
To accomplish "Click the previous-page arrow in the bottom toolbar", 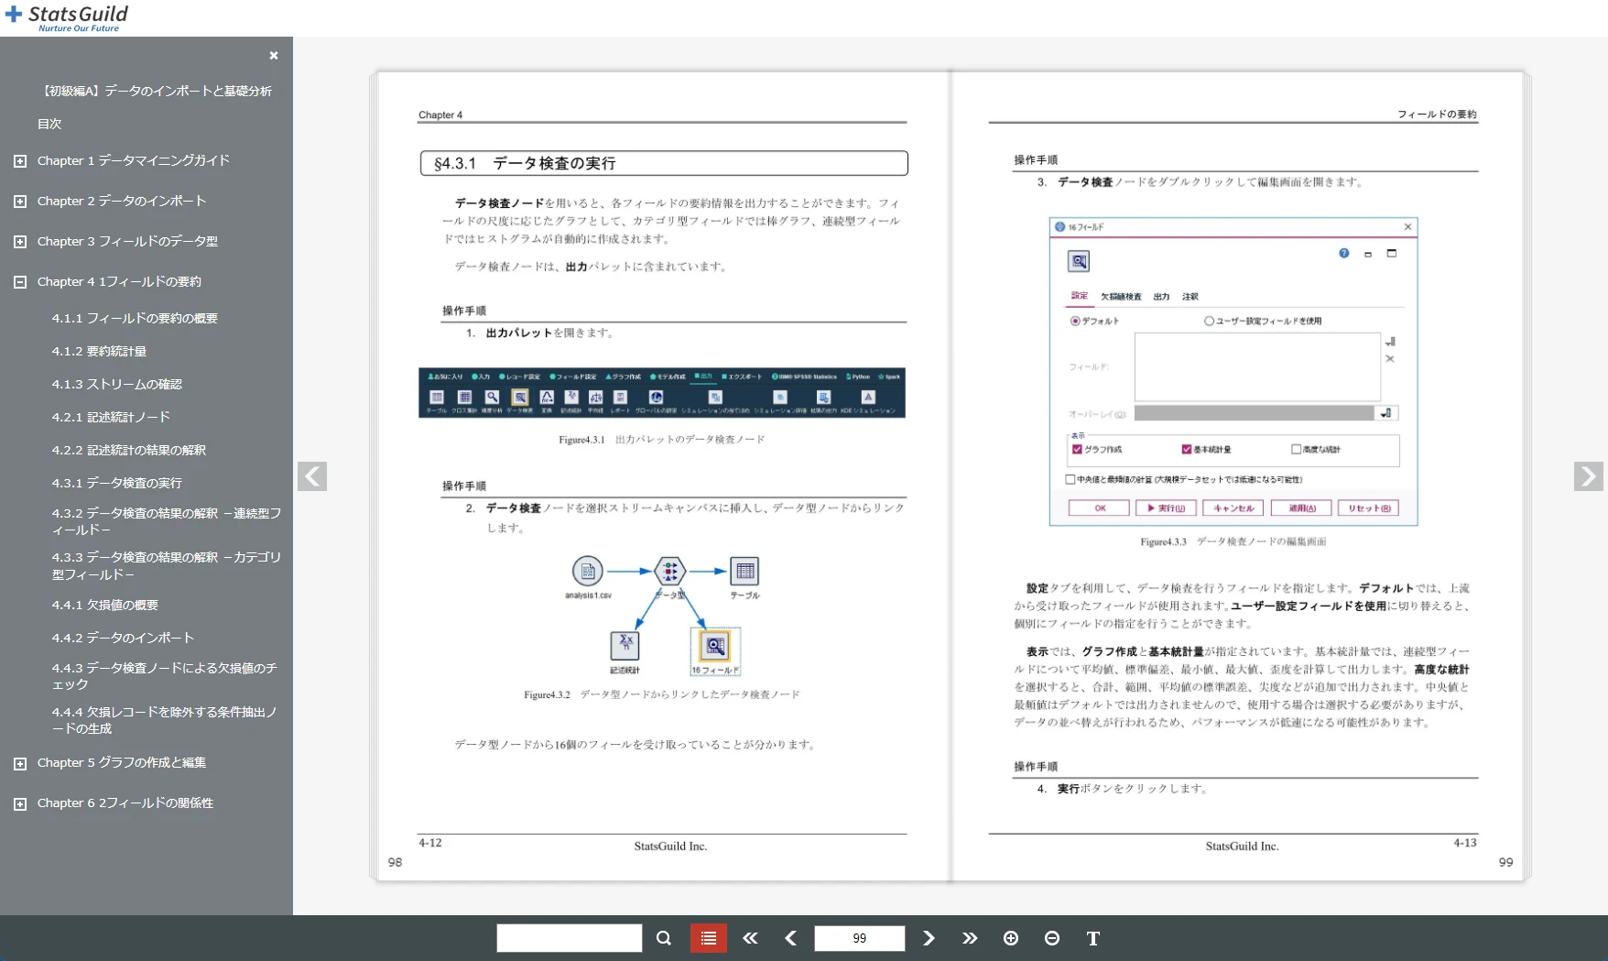I will coord(790,938).
